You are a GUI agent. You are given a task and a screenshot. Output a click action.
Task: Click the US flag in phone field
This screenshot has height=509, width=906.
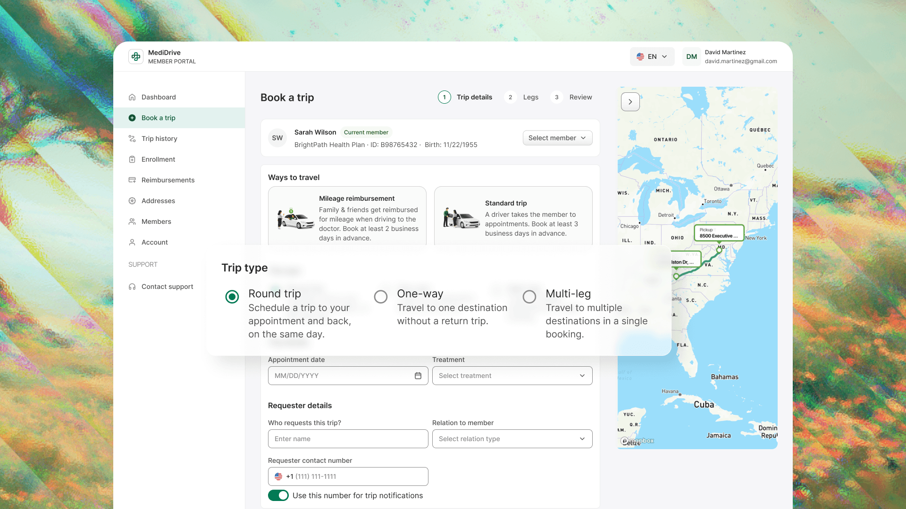[278, 476]
